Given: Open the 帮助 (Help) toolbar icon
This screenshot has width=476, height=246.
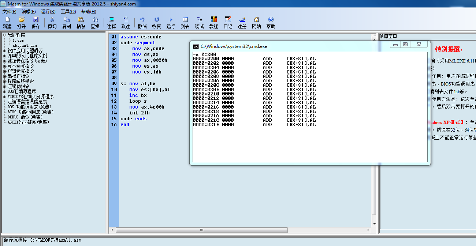Looking at the screenshot, I should point(271,20).
